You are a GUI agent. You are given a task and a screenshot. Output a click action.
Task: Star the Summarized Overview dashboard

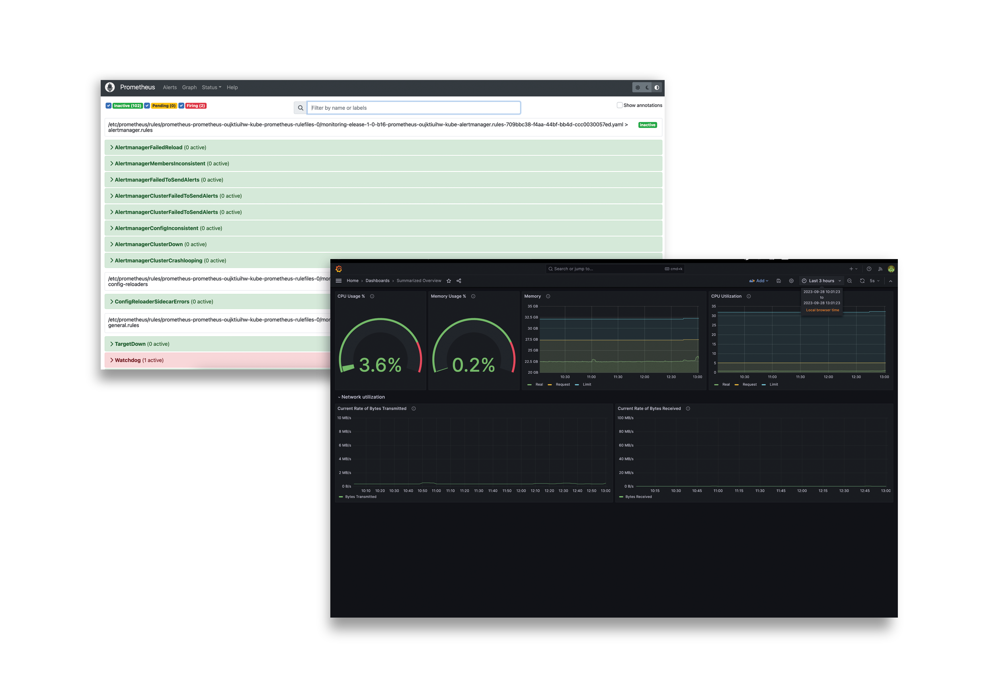[449, 281]
